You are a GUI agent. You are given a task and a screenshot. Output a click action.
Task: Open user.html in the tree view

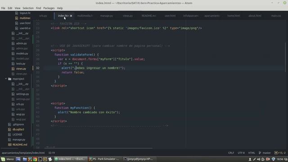tap(25, 23)
